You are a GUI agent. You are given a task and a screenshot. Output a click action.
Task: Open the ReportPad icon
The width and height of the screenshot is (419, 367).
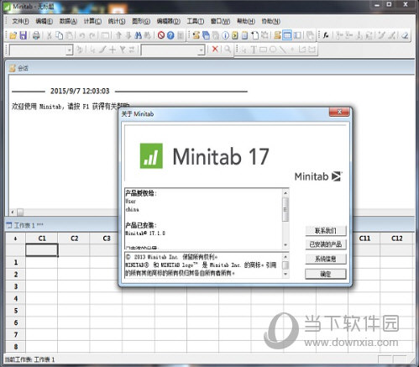pos(245,35)
